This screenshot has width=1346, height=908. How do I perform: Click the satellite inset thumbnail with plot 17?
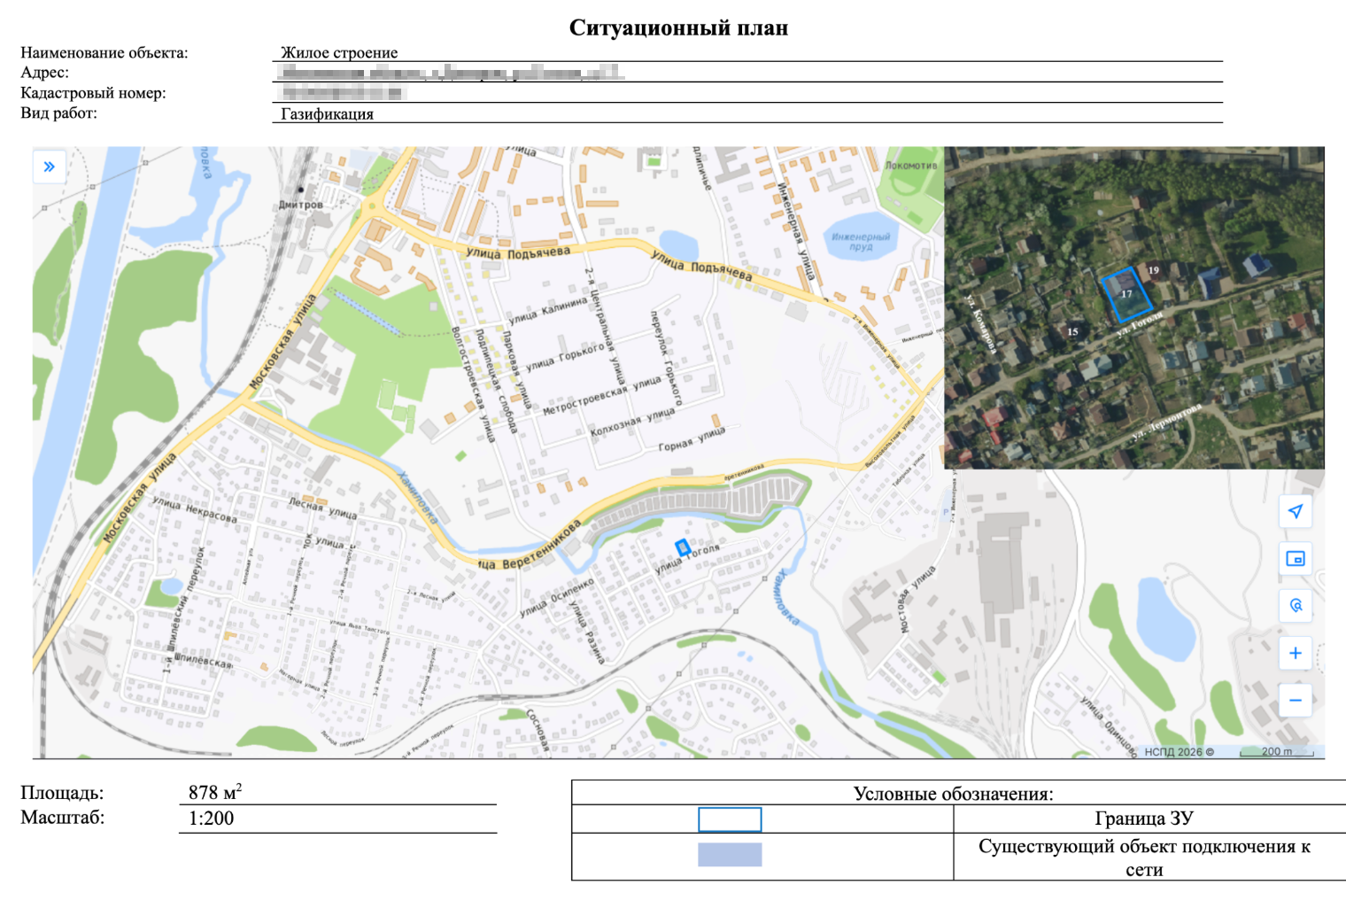tap(1134, 307)
